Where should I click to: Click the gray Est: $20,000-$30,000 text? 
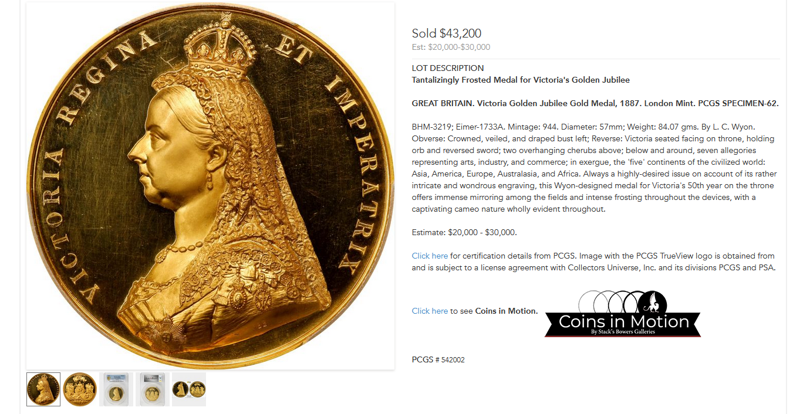(x=451, y=47)
